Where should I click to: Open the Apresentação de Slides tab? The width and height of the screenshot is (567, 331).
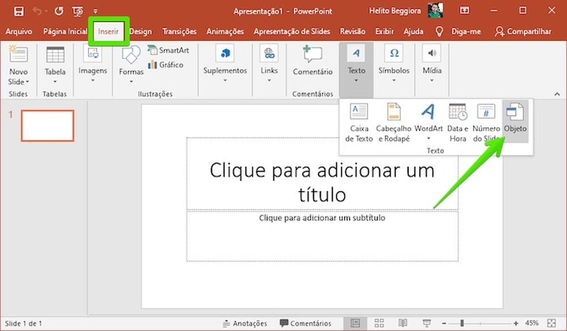pyautogui.click(x=291, y=31)
